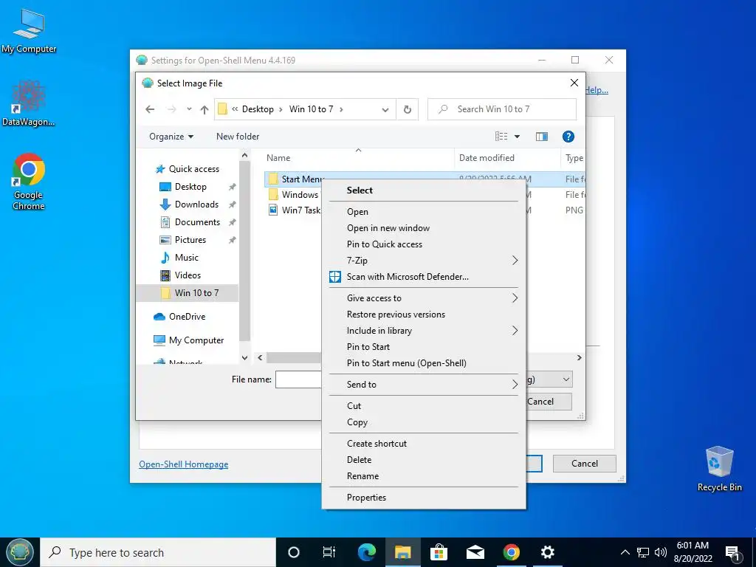Open file dialog help icon
Viewport: 756px width, 567px height.
pos(568,137)
